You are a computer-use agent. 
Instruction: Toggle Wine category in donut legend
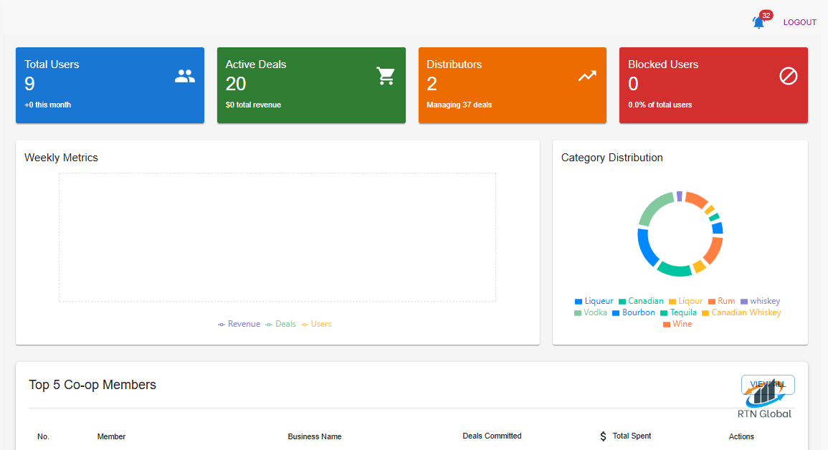click(677, 325)
